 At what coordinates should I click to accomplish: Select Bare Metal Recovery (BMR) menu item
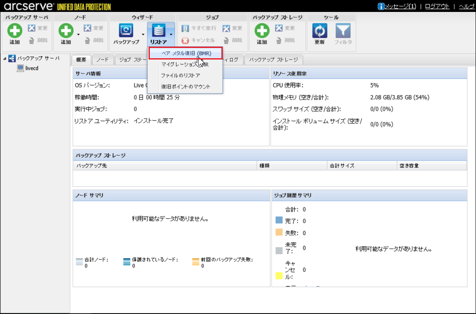click(185, 53)
